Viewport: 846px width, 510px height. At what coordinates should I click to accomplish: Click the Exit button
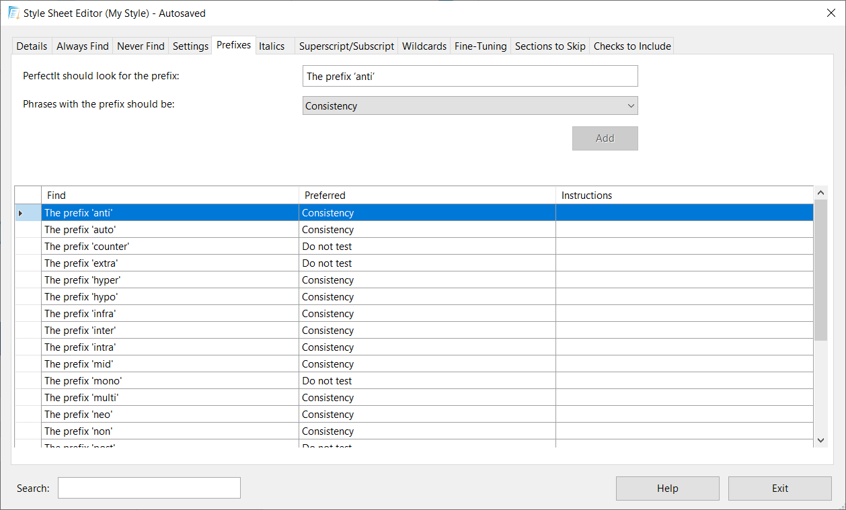click(x=780, y=488)
